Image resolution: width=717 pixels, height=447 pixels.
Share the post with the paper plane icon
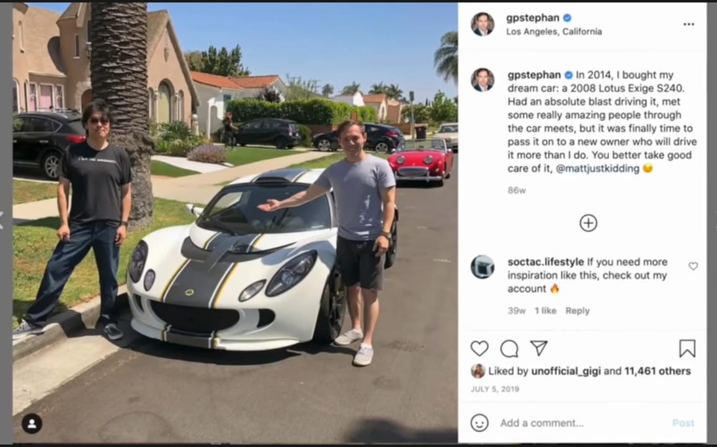tap(538, 348)
